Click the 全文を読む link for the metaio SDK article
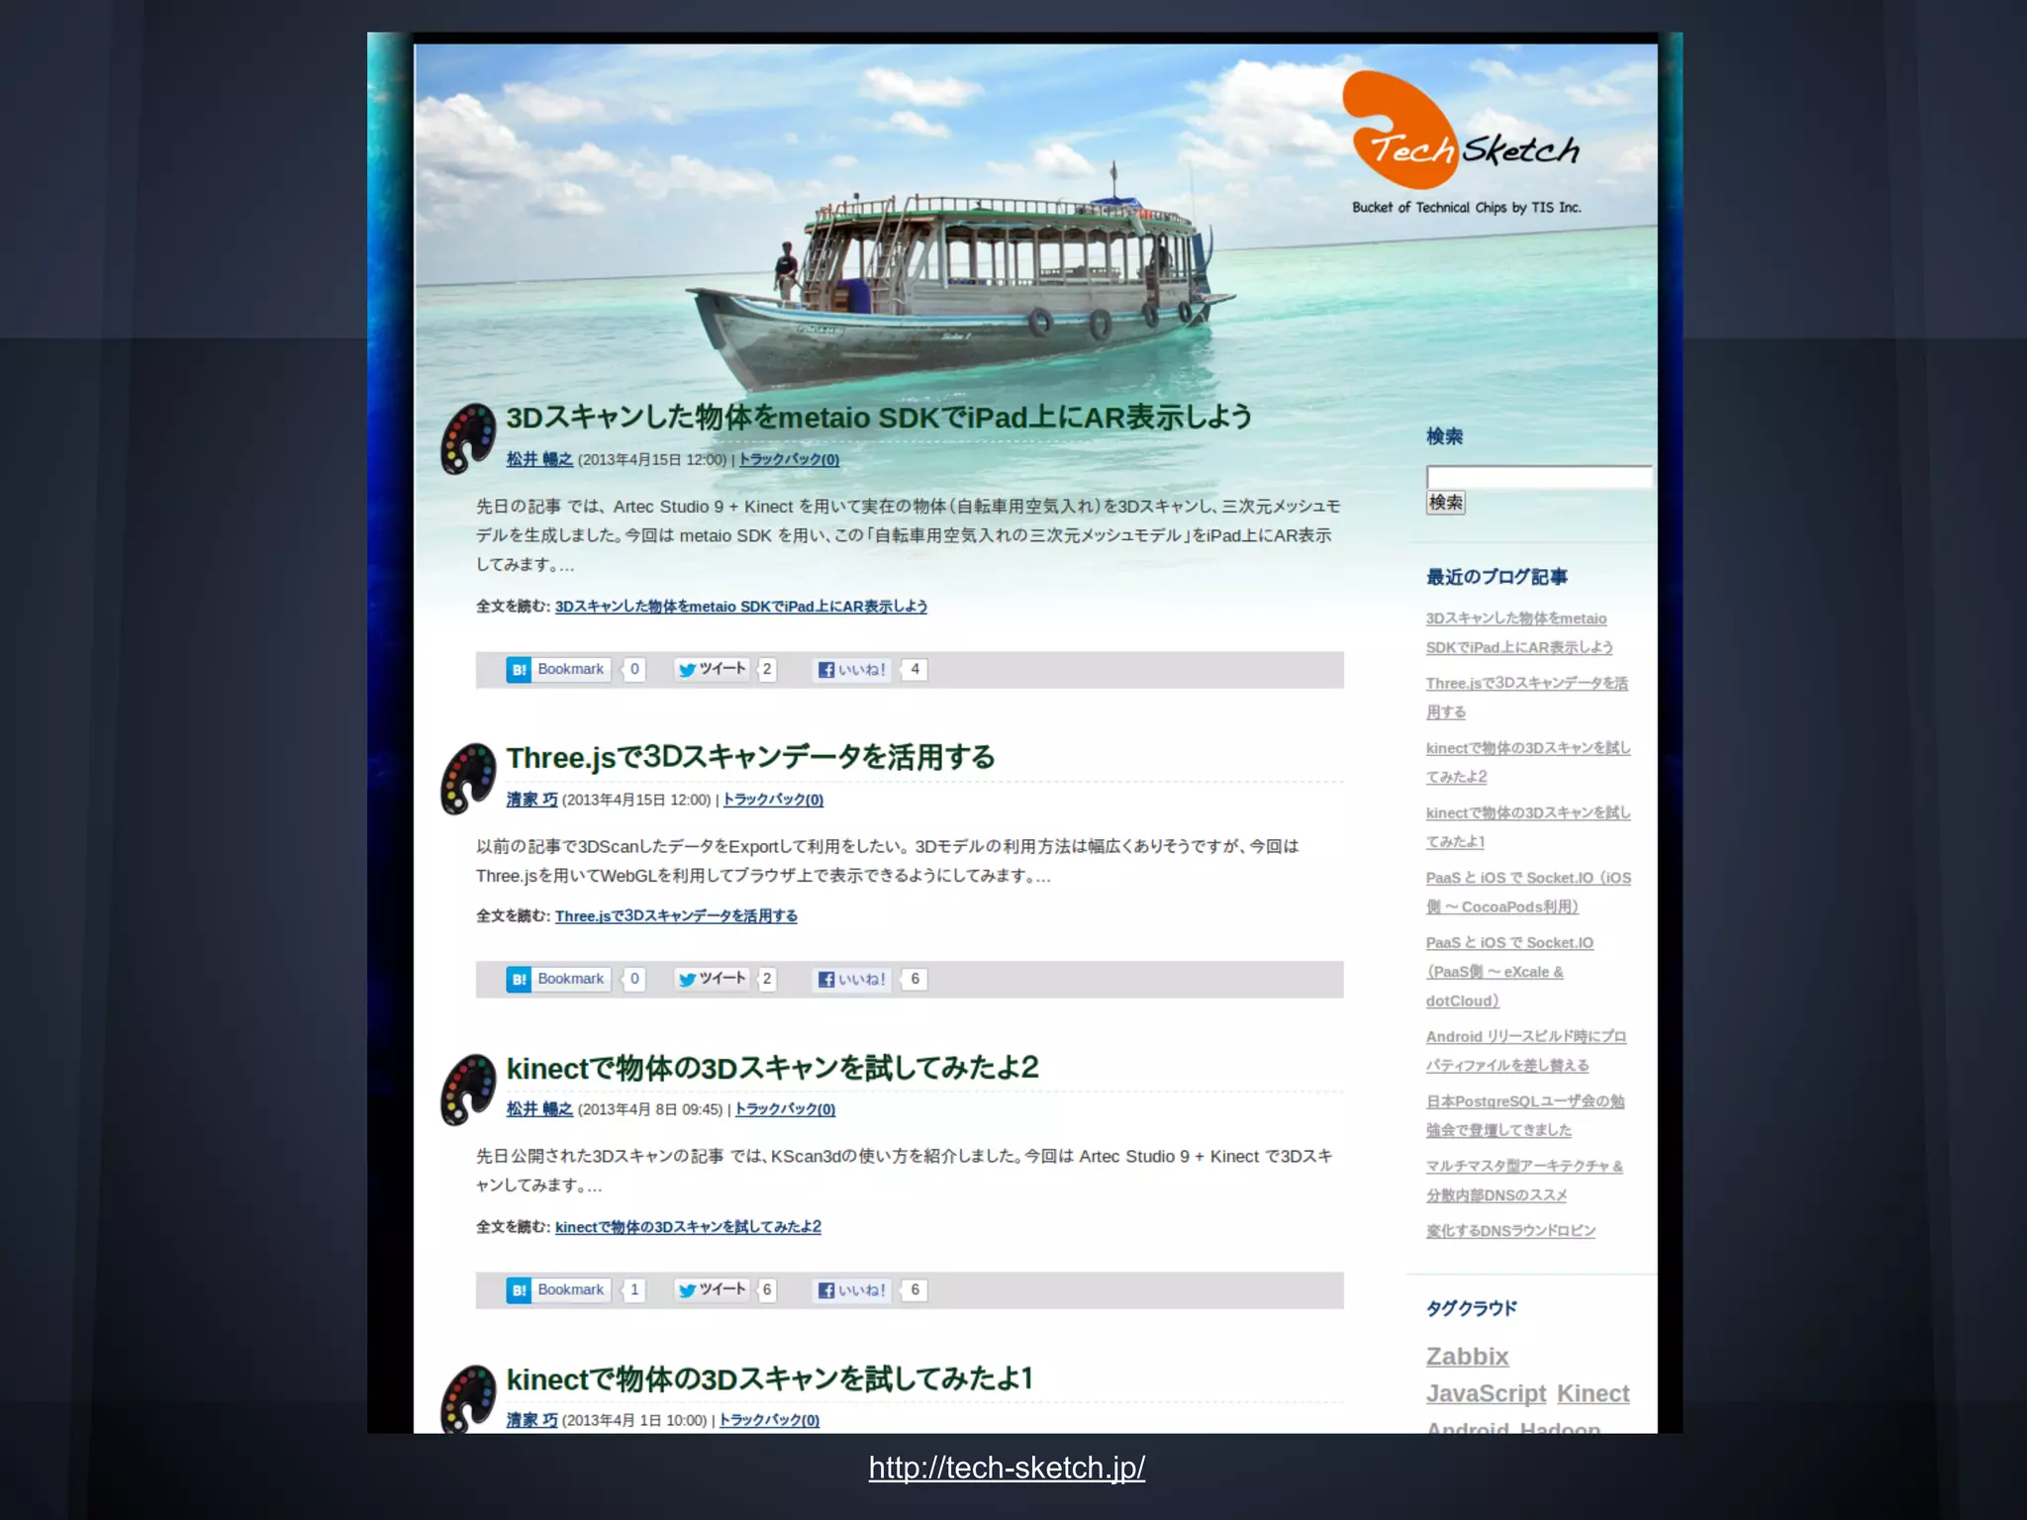Viewport: 2027px width, 1520px height. (740, 608)
